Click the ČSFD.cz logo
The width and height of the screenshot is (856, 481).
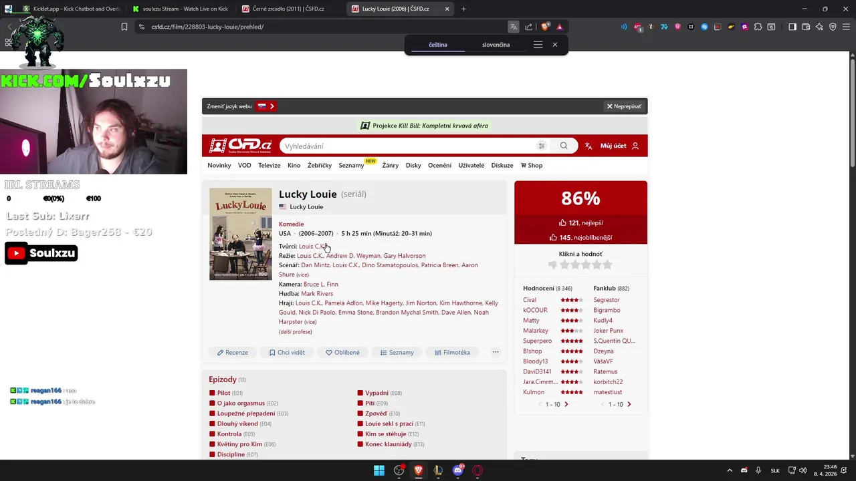(241, 146)
